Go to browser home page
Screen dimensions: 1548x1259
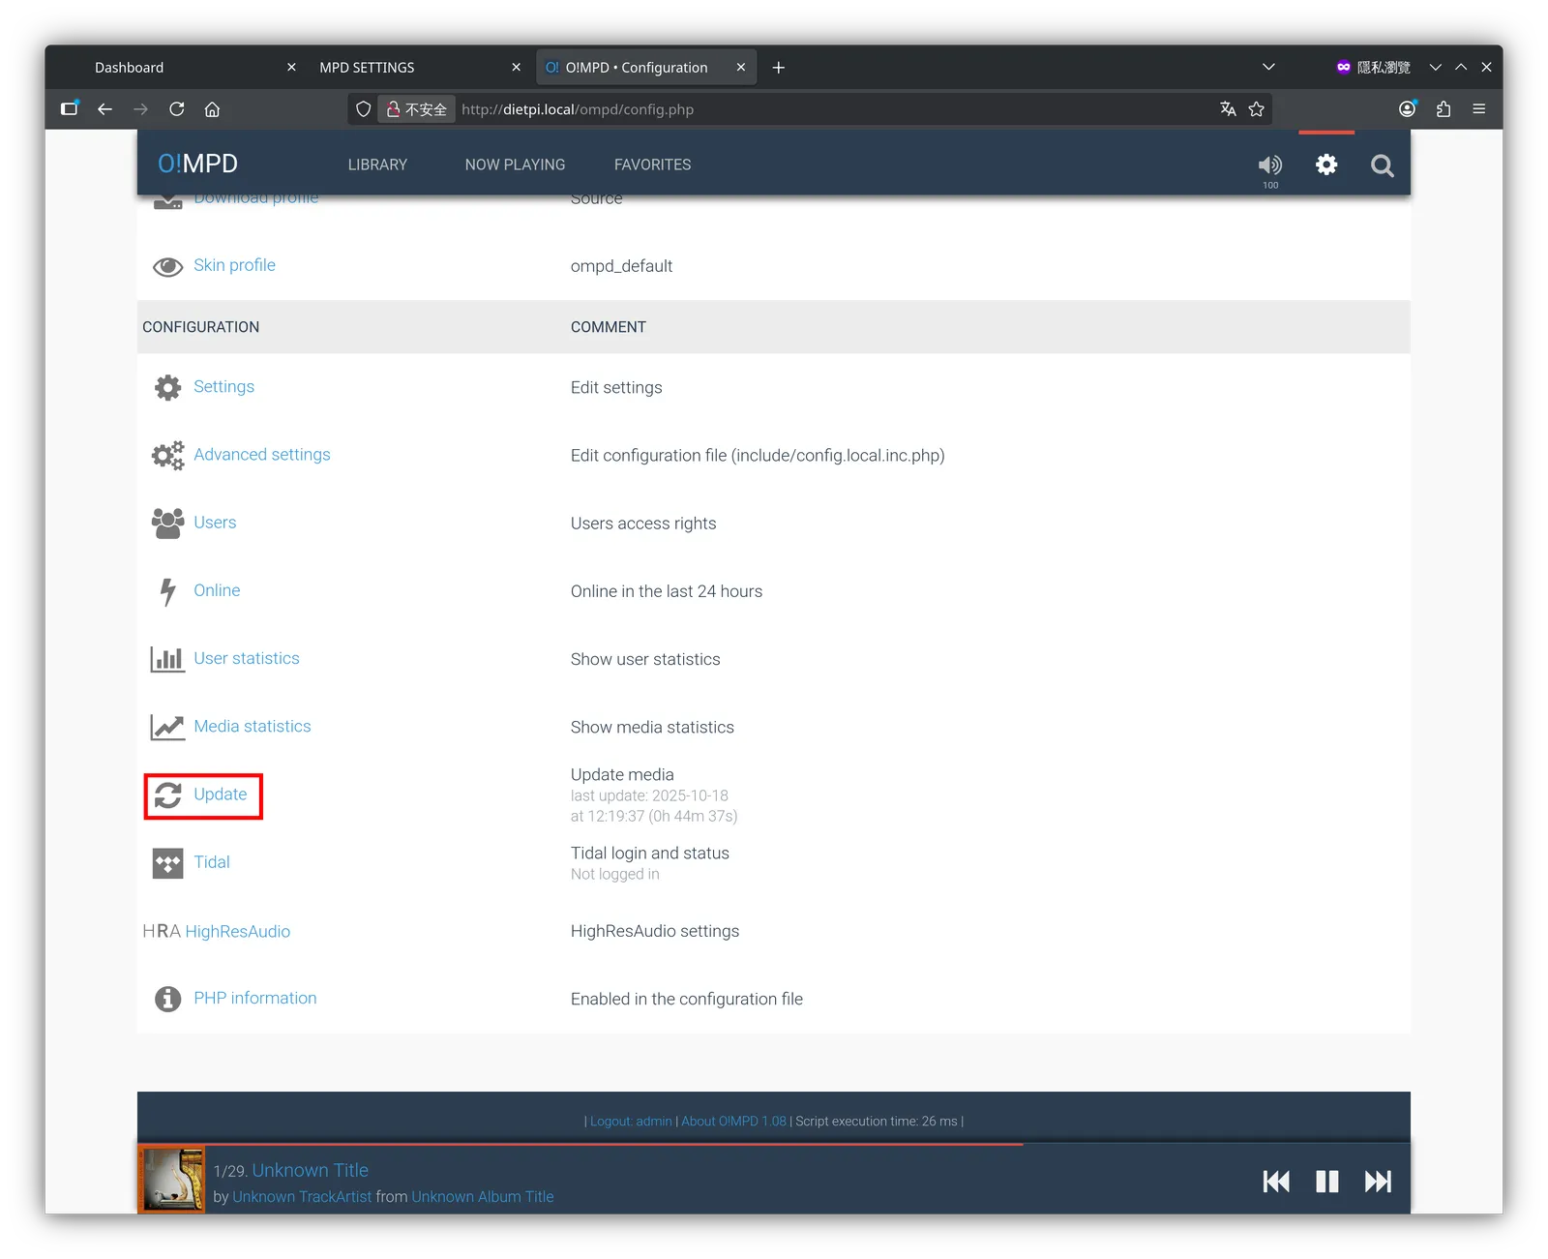click(212, 109)
